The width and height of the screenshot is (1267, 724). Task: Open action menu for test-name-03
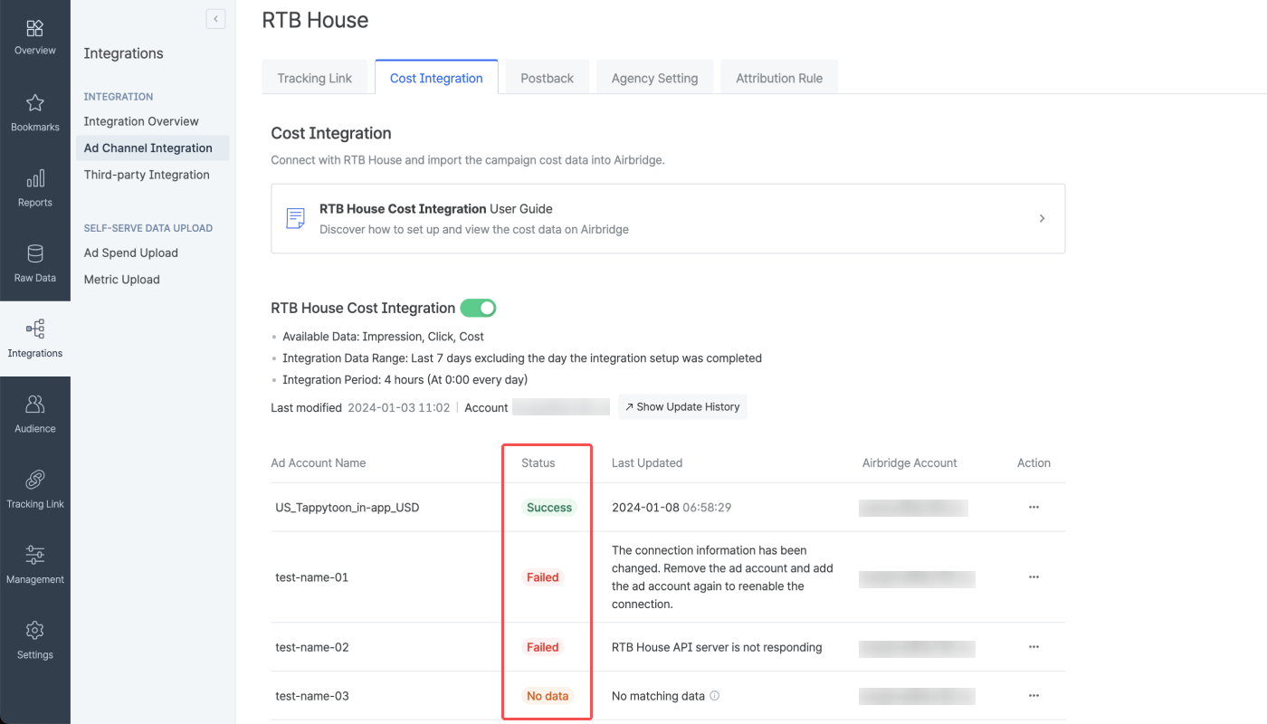[x=1034, y=696]
